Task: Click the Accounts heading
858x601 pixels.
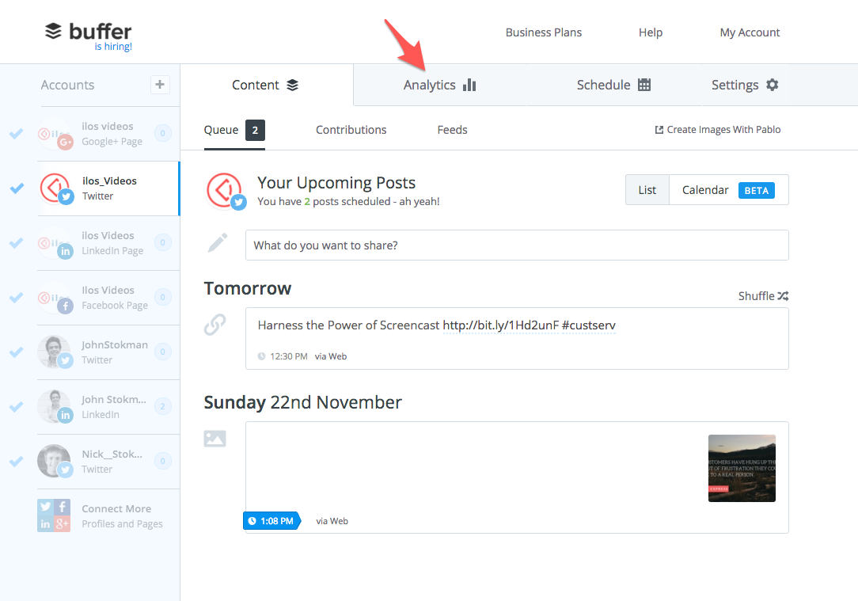Action: coord(67,85)
